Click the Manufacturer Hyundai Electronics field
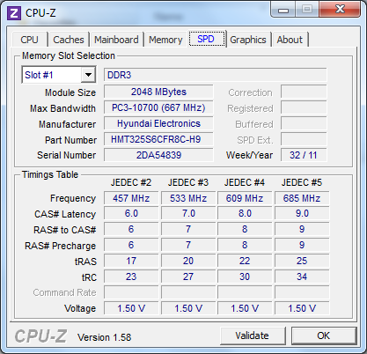The image size is (367, 354). pos(158,123)
